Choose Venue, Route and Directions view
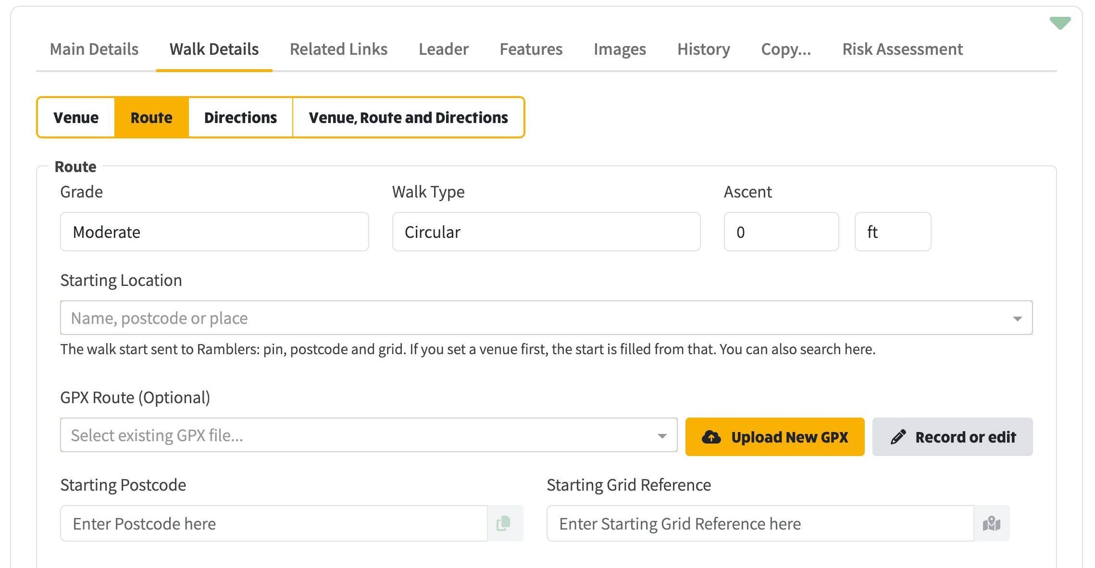 coord(408,117)
